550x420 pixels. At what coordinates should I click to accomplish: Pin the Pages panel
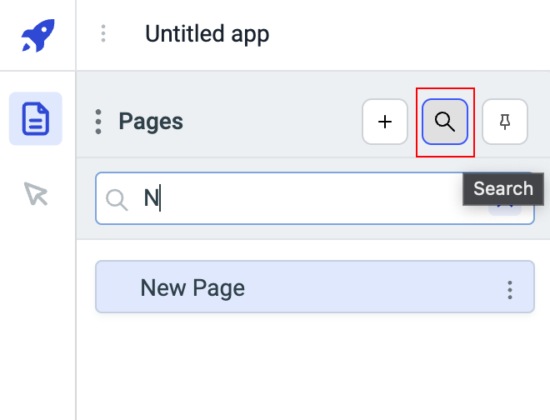point(504,122)
